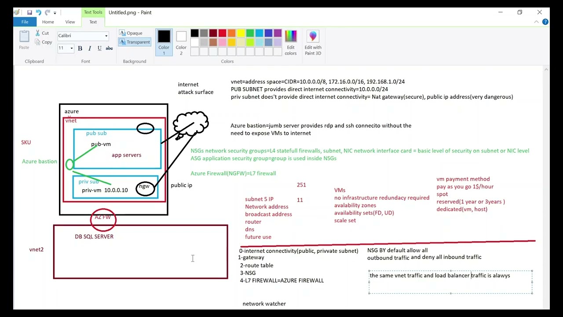Click the 'priv-vm 10.0.0.10' label
This screenshot has width=563, height=317.
point(105,190)
